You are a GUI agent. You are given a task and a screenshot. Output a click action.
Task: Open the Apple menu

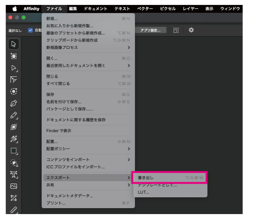click(x=14, y=9)
